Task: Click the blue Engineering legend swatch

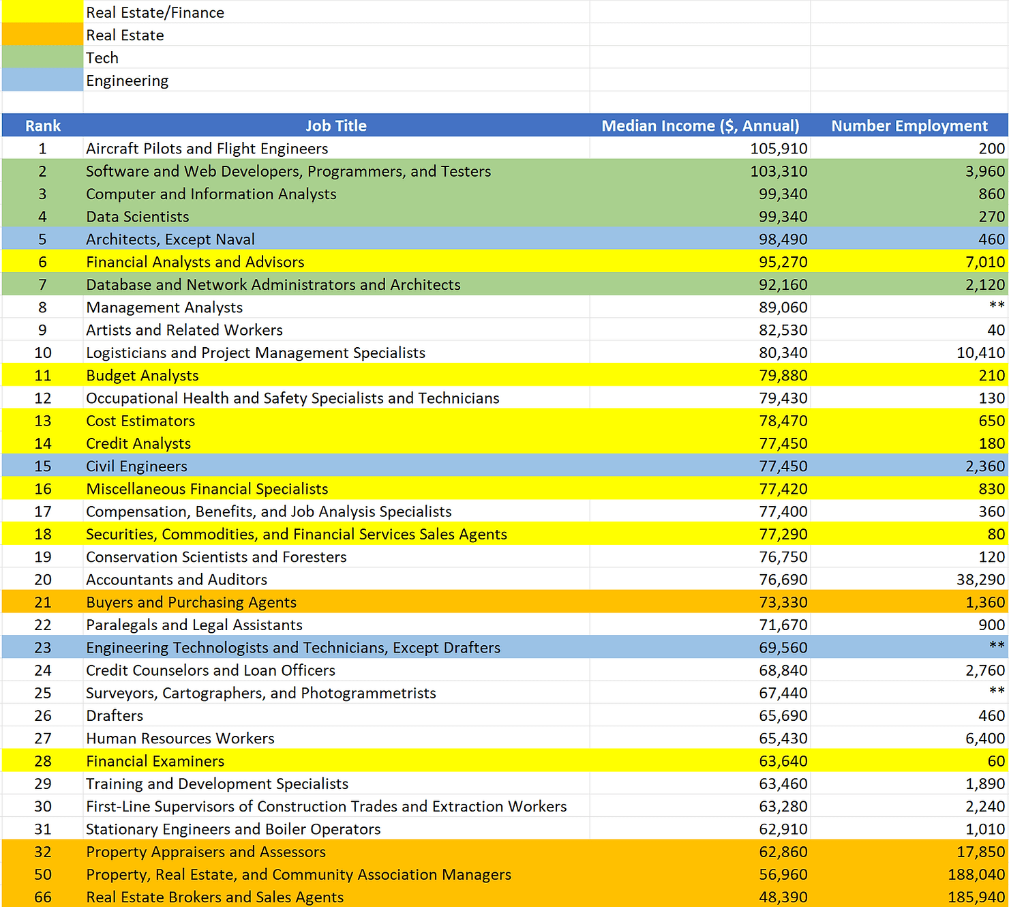Action: pos(42,80)
